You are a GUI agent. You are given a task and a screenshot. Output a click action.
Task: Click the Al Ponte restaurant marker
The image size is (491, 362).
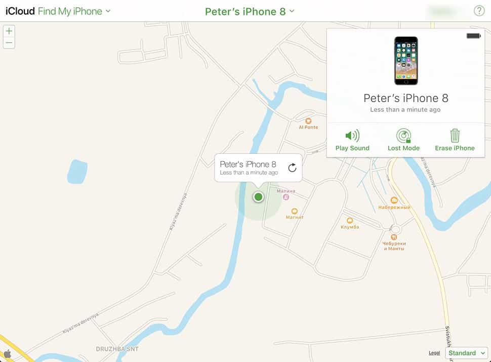(308, 121)
